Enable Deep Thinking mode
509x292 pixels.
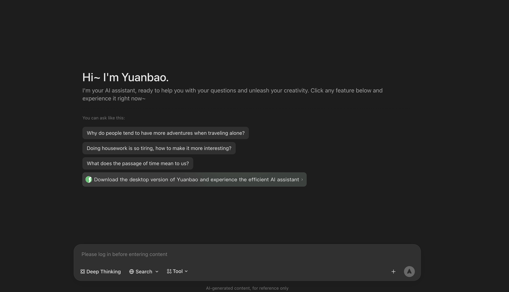pos(100,271)
